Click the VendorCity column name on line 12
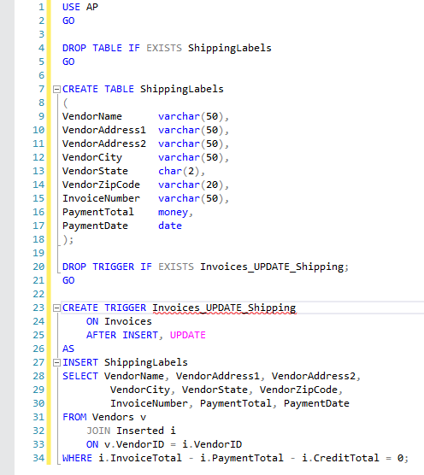424x475 pixels. pos(92,157)
